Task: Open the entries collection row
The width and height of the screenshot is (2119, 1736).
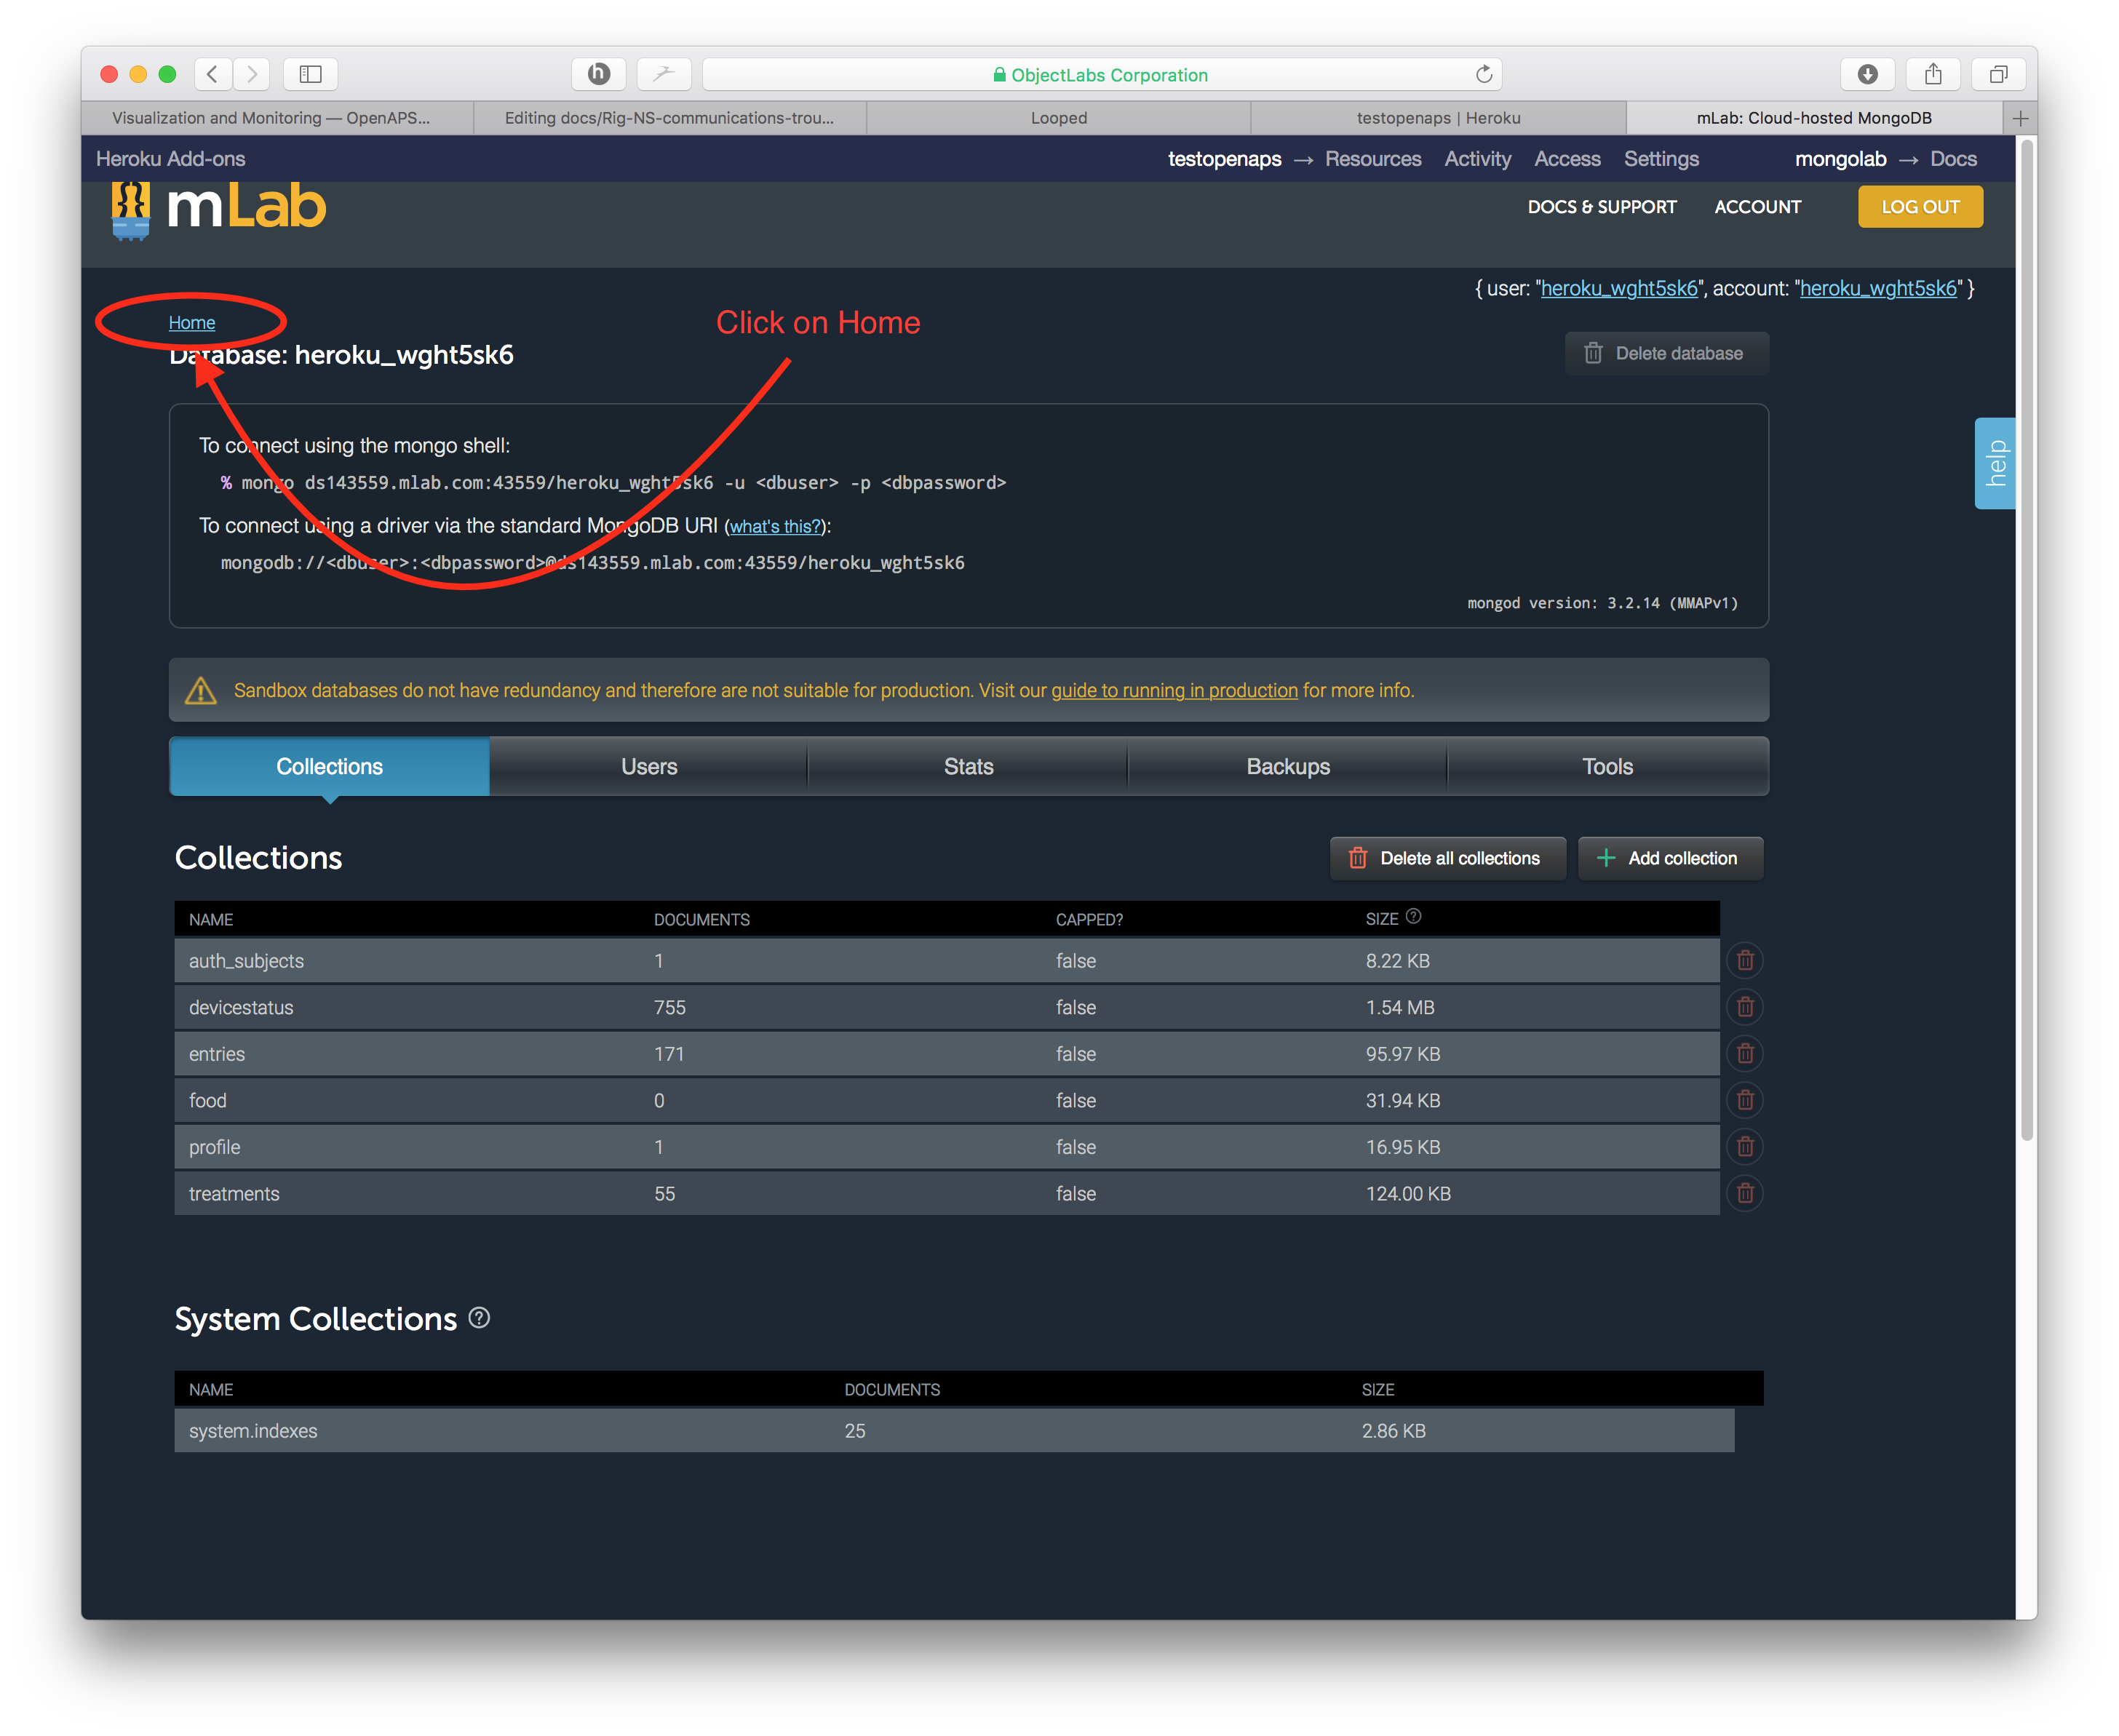Action: tap(947, 1053)
